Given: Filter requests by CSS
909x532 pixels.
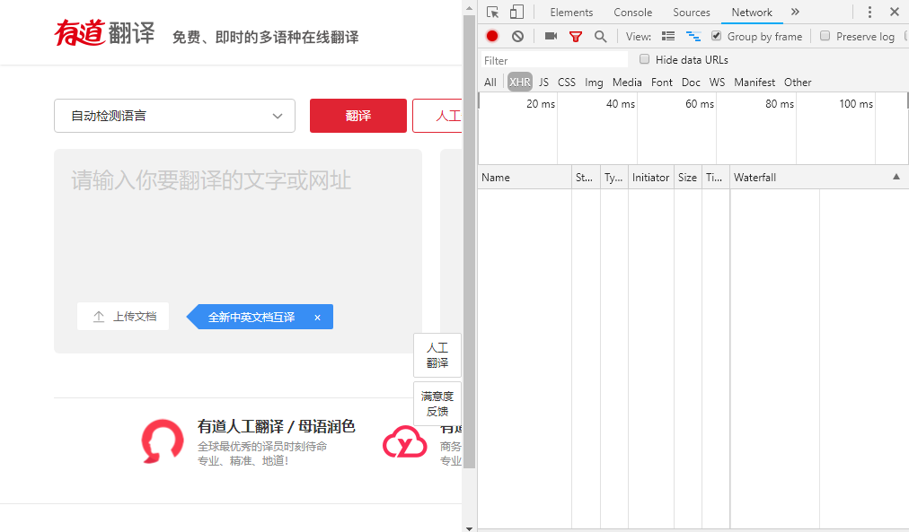Looking at the screenshot, I should coord(567,83).
